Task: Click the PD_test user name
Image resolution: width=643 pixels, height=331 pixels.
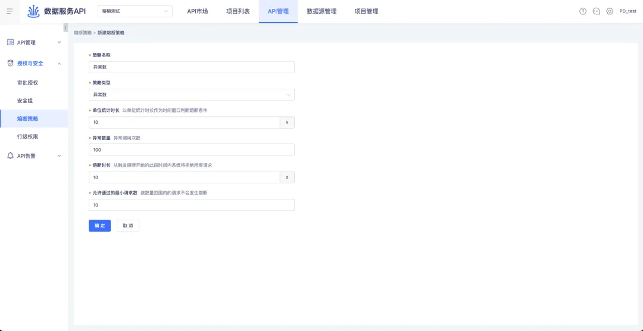Action: click(x=628, y=11)
